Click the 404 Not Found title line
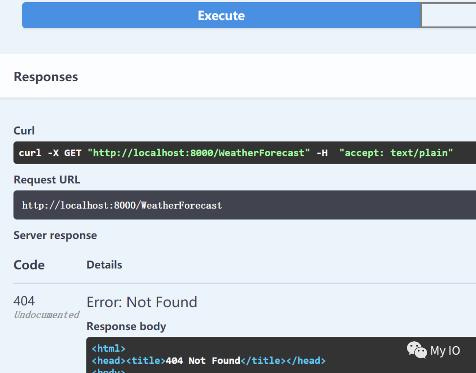The width and height of the screenshot is (476, 373). tap(208, 361)
